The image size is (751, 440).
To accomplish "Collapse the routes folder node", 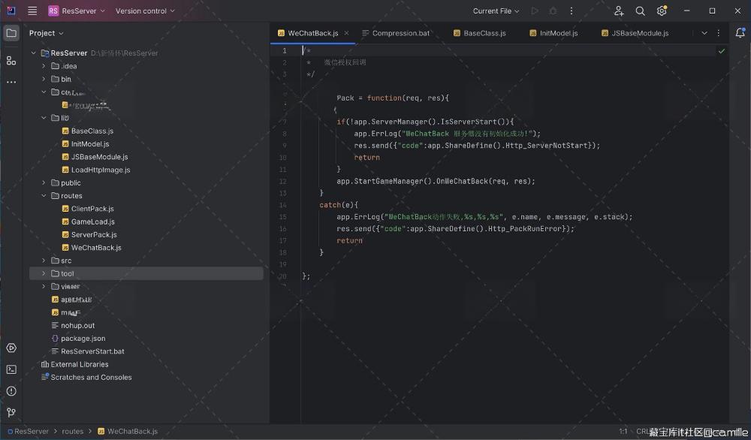I will pos(44,196).
